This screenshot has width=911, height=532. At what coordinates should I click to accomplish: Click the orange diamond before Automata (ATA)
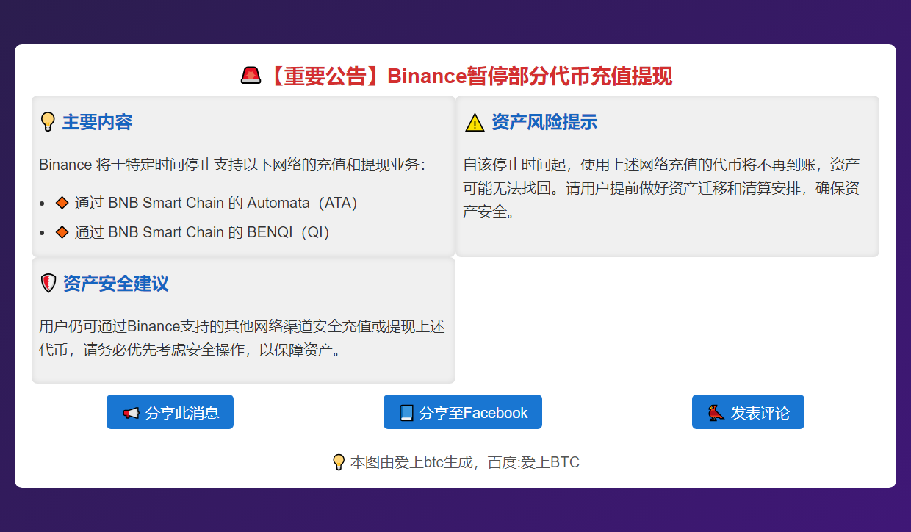point(62,203)
